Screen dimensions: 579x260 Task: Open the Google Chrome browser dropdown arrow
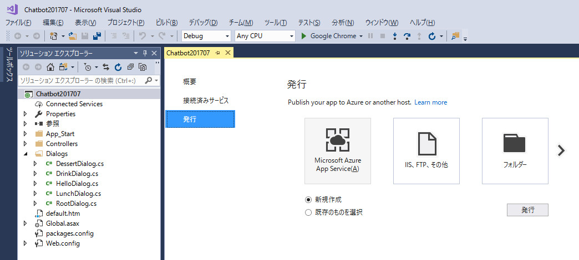click(x=361, y=36)
